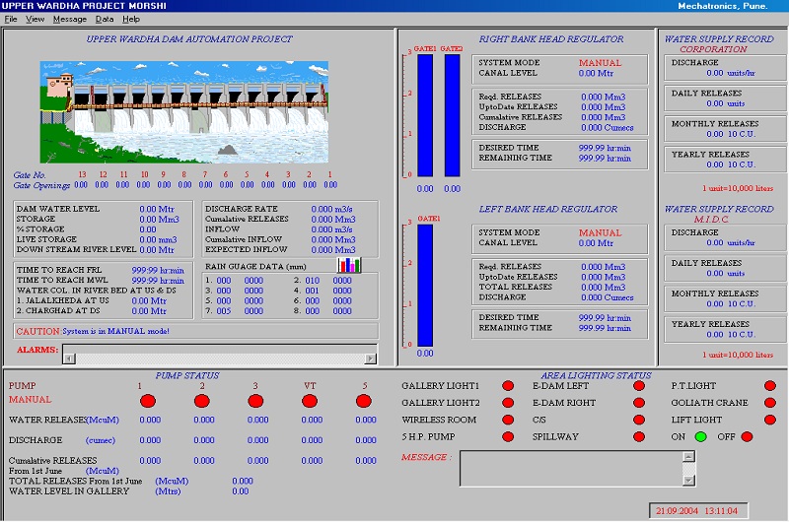
Task: Click the Spillway light indicator
Action: point(638,436)
